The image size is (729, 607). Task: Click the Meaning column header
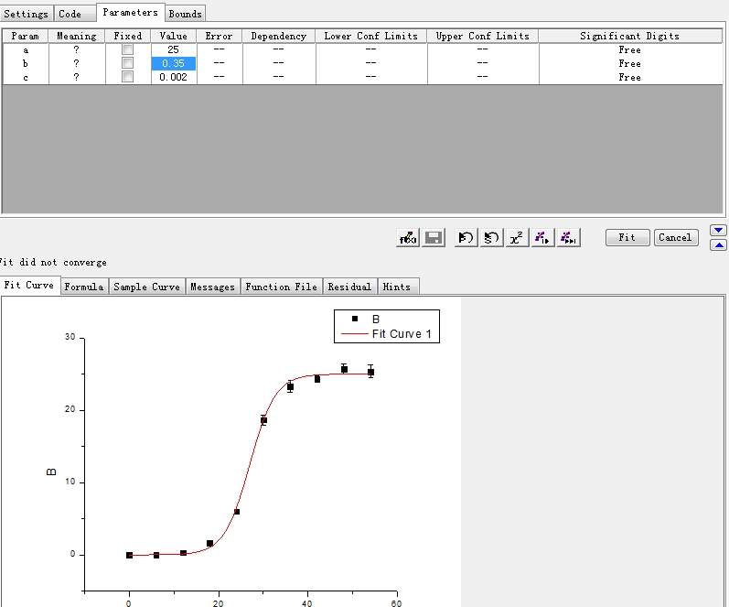pos(77,36)
